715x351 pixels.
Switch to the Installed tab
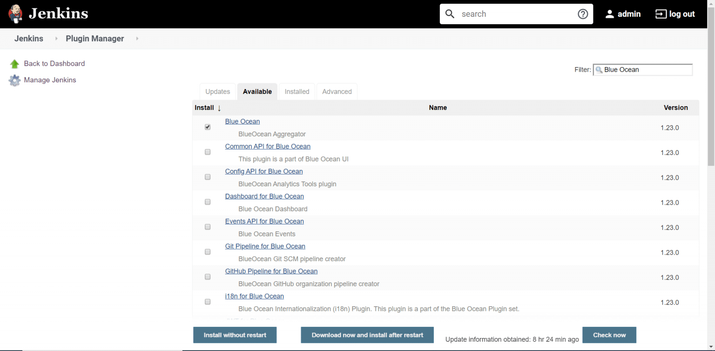coord(297,91)
